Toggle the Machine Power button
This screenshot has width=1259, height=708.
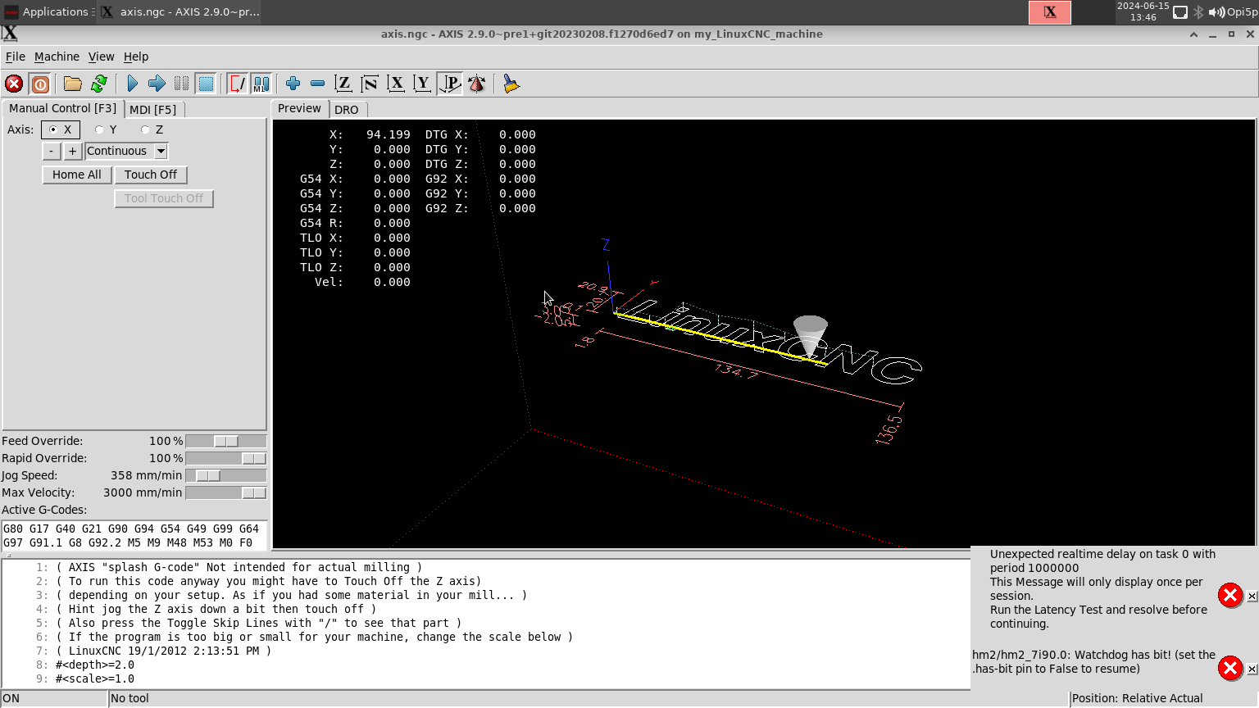[39, 84]
